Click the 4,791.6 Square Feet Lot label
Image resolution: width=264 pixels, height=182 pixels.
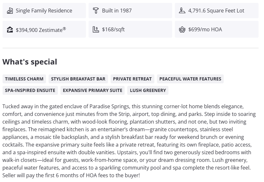[216, 11]
